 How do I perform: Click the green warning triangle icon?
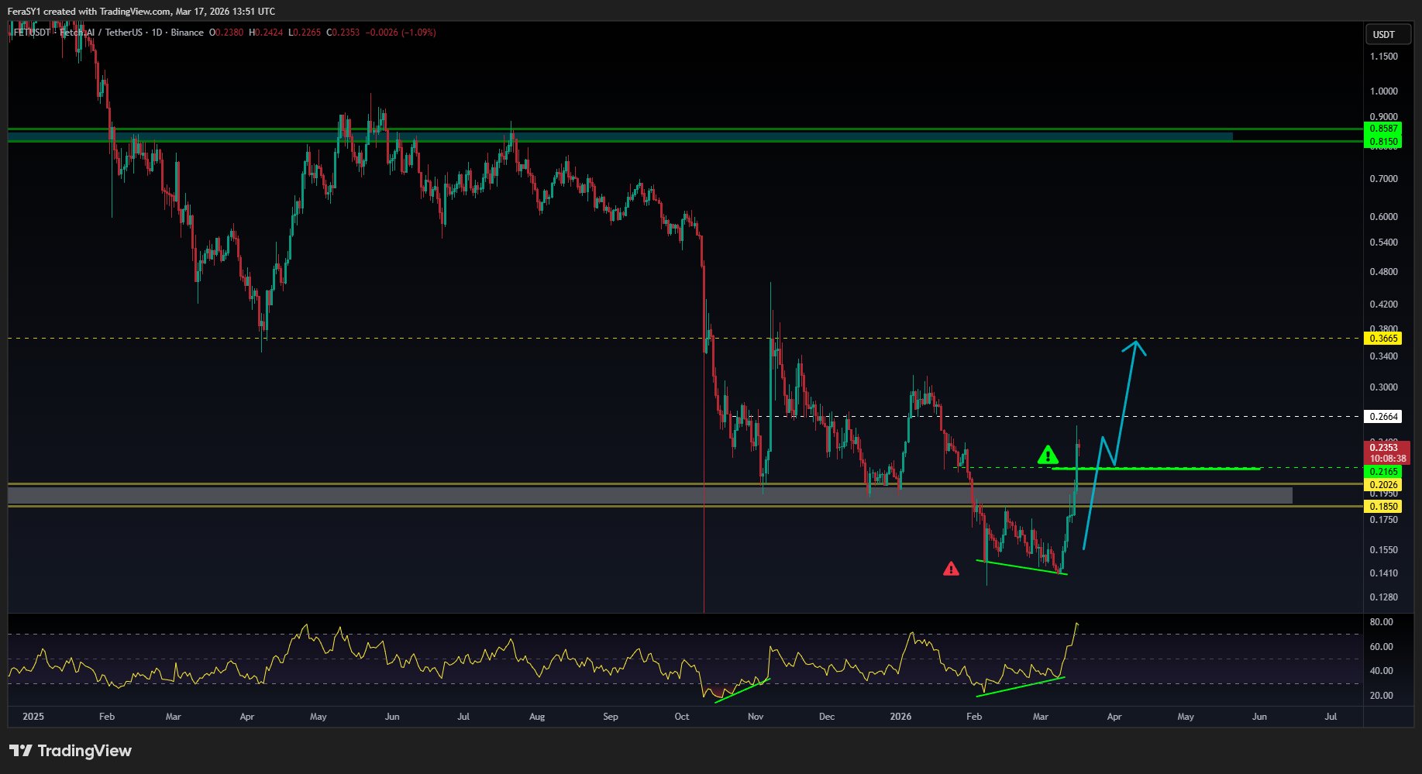click(x=1048, y=456)
